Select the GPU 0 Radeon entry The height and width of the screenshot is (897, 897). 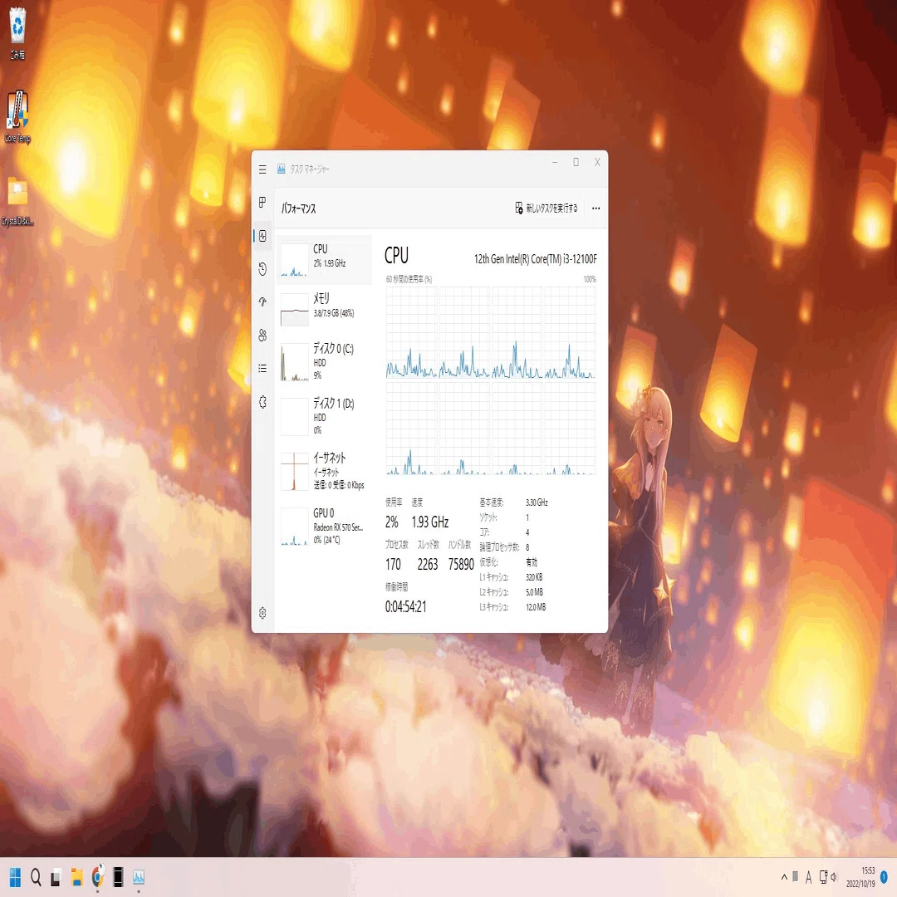pyautogui.click(x=324, y=527)
